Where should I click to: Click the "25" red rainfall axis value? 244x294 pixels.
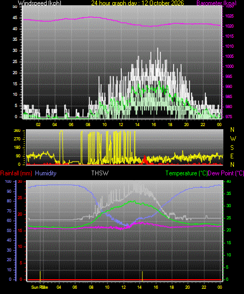point(20,198)
